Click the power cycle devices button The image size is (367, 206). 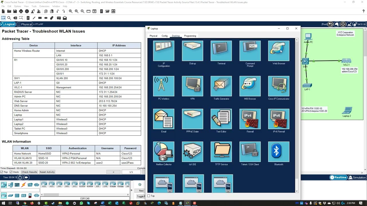coord(20,177)
